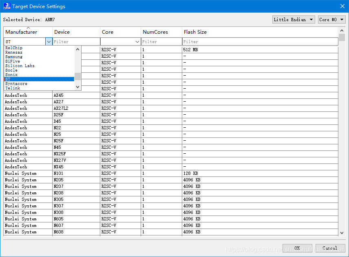Select Nuclei System N305 device
349x257 pixels.
tap(171, 199)
